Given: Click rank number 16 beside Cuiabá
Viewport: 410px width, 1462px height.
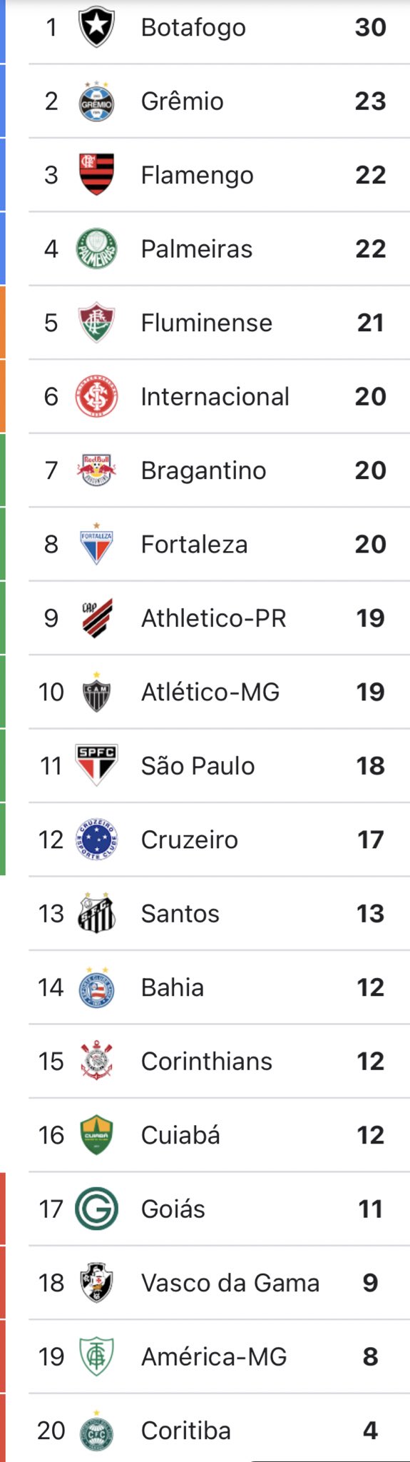Looking at the screenshot, I should 51,1135.
